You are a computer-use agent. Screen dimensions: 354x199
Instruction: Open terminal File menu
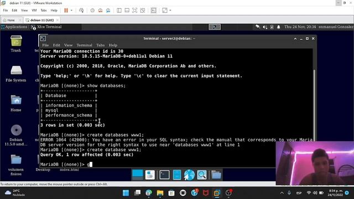pyautogui.click(x=45, y=45)
